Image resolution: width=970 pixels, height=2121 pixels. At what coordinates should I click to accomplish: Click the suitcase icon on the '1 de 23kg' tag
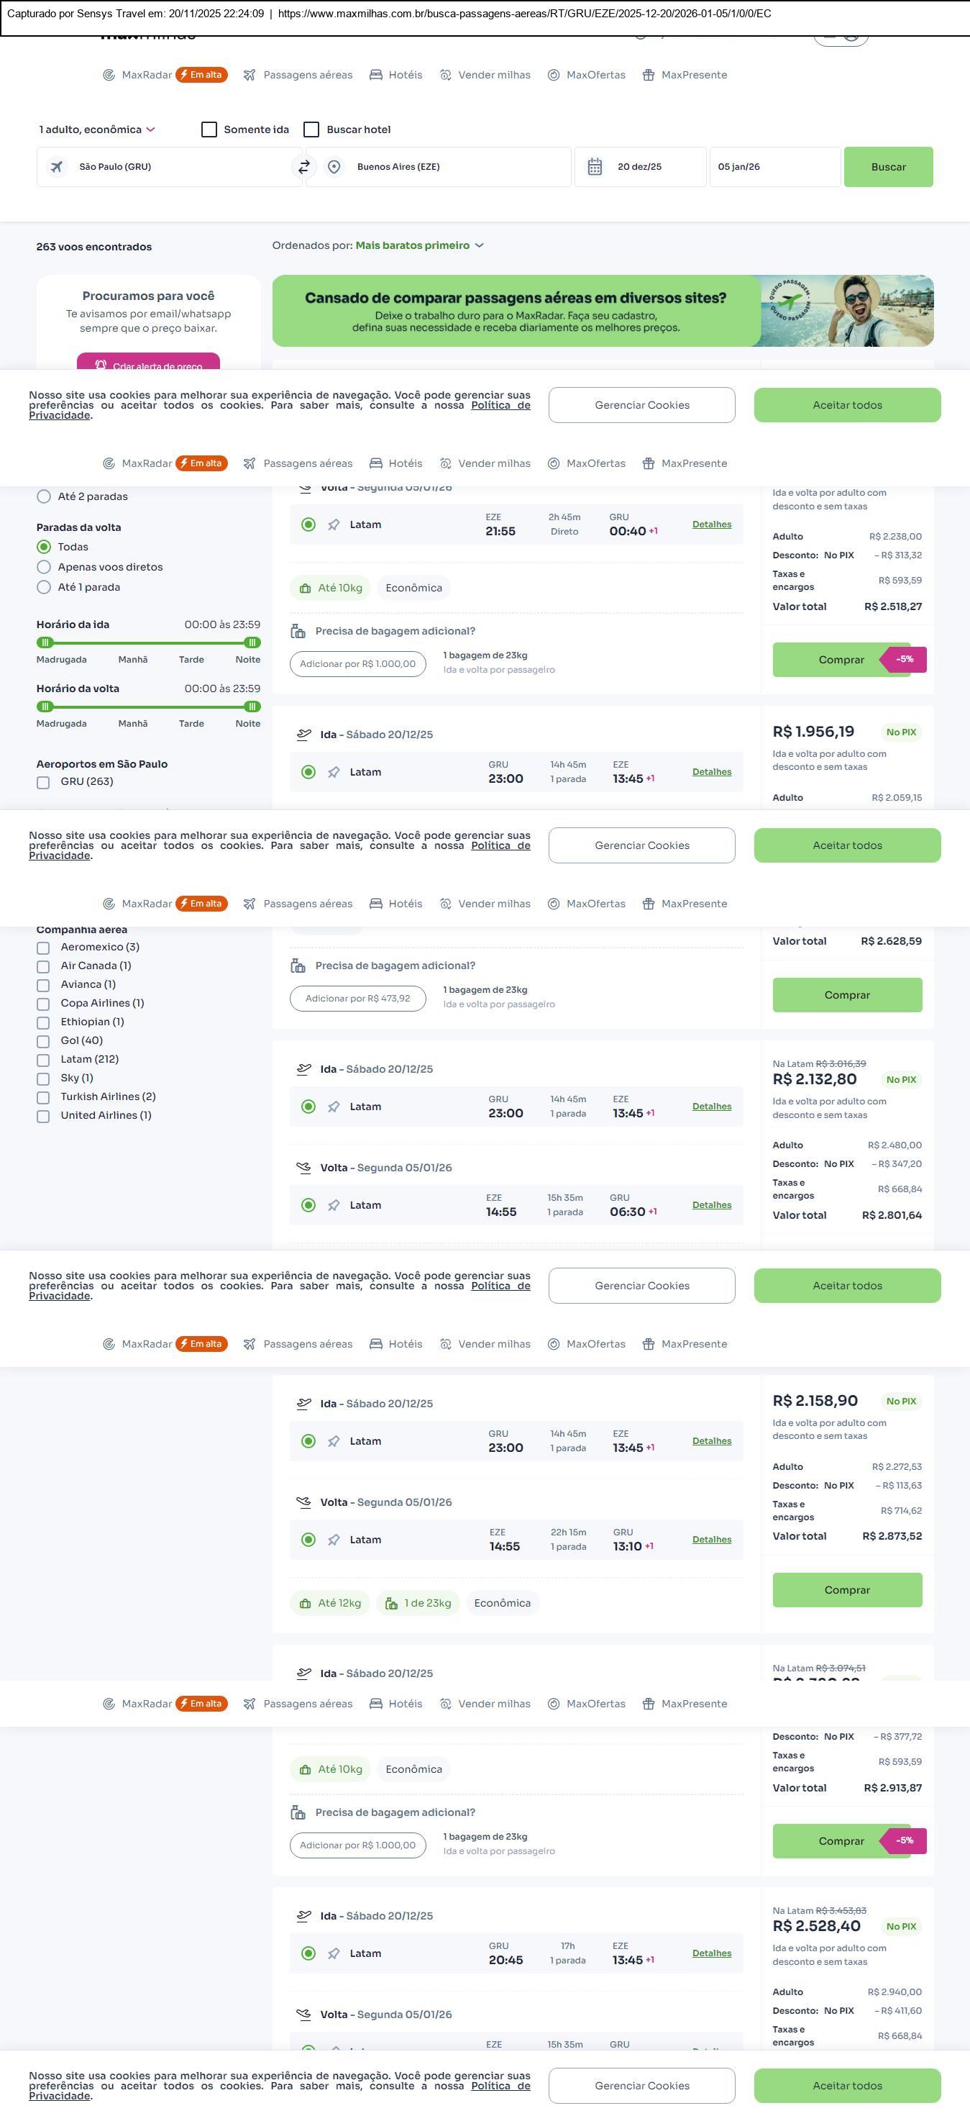392,1603
